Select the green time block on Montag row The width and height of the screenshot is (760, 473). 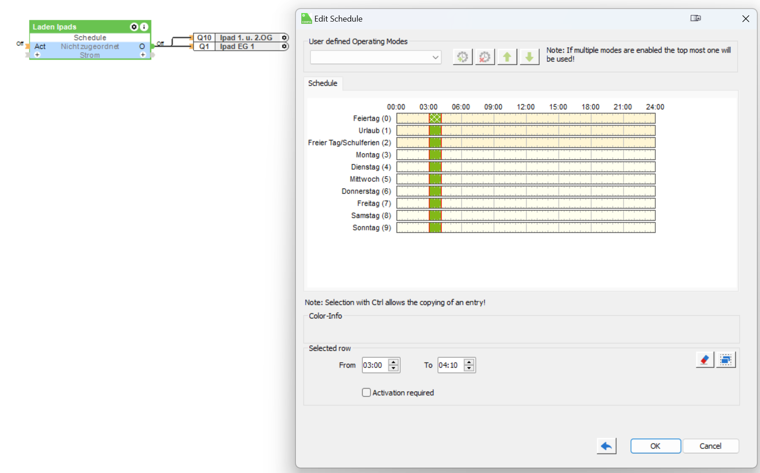click(x=435, y=155)
